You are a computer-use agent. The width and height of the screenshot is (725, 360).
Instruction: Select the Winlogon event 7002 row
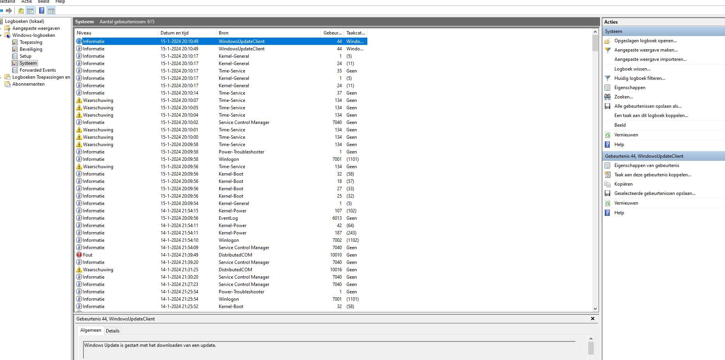click(x=221, y=240)
